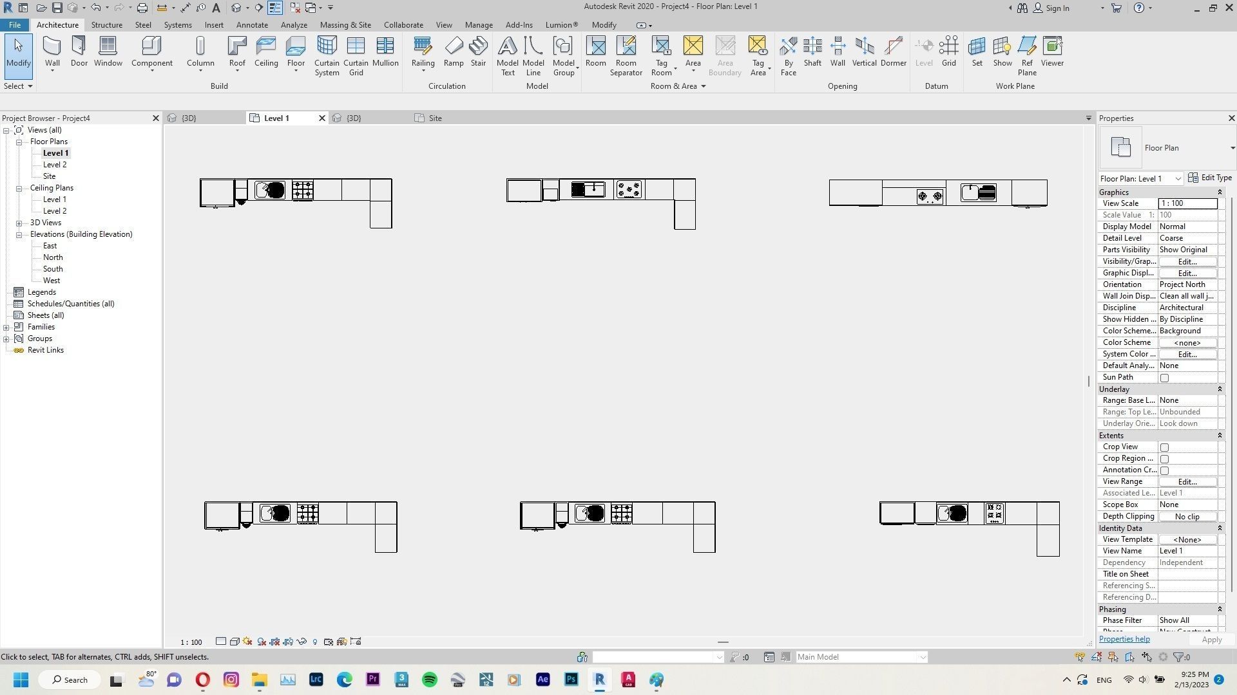Check the Annotation Crop checkbox
The image size is (1237, 695).
pyautogui.click(x=1164, y=470)
